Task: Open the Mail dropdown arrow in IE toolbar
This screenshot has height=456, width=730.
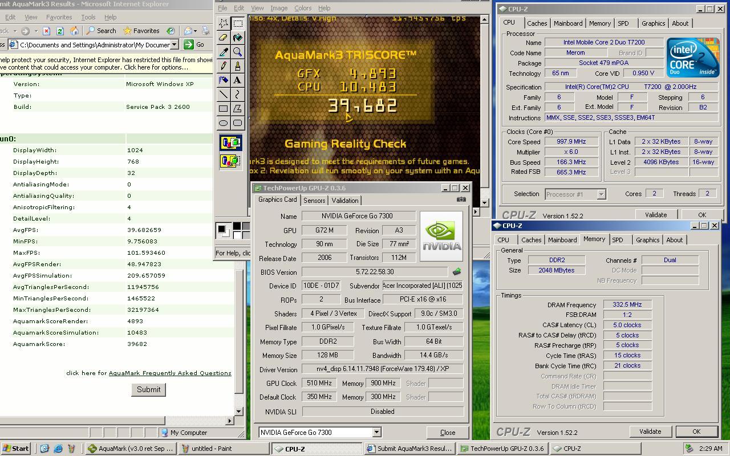Action: point(196,31)
